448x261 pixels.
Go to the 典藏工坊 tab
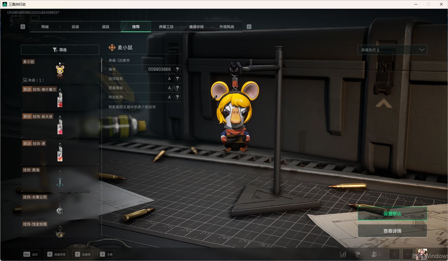point(166,27)
